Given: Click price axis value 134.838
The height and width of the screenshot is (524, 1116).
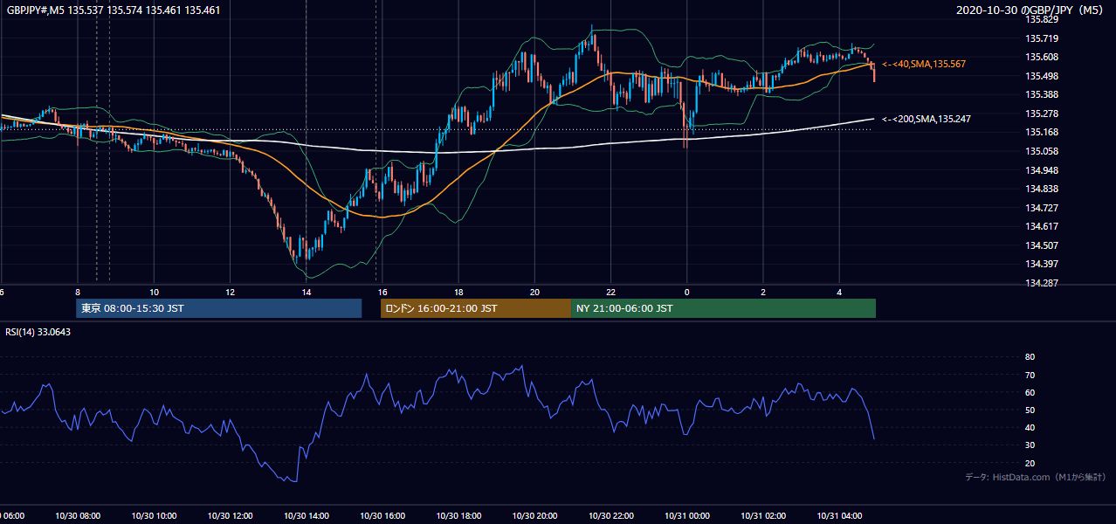Looking at the screenshot, I should click(1041, 189).
